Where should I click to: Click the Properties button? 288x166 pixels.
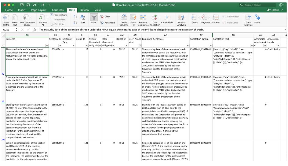(x=58, y=19)
